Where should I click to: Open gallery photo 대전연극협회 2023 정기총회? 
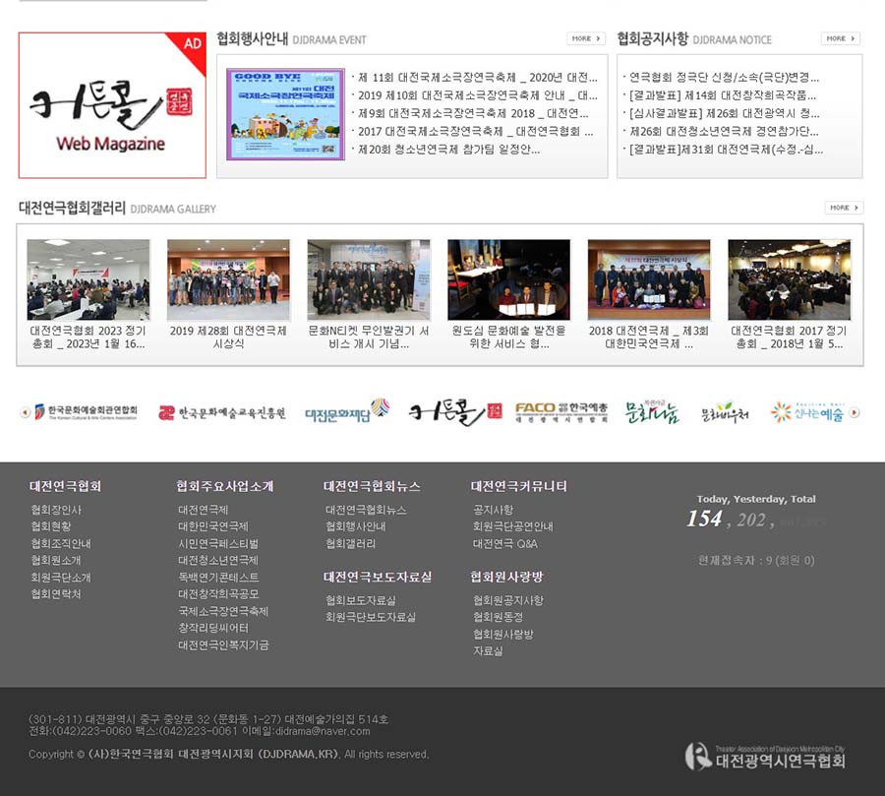coord(88,279)
